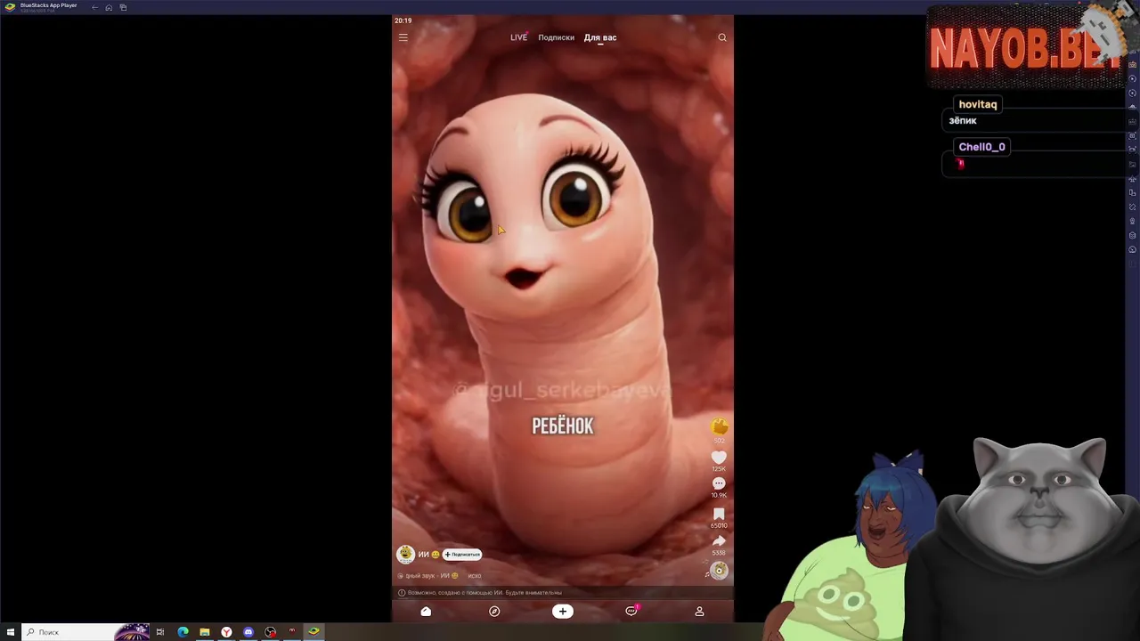Select the BlueStacks taskbar icon
Screen dimensions: 1140x641
pyautogui.click(x=313, y=632)
